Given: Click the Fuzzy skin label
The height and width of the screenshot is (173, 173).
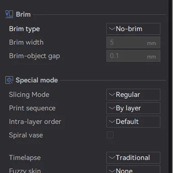Looking at the screenshot, I should click(25, 171).
